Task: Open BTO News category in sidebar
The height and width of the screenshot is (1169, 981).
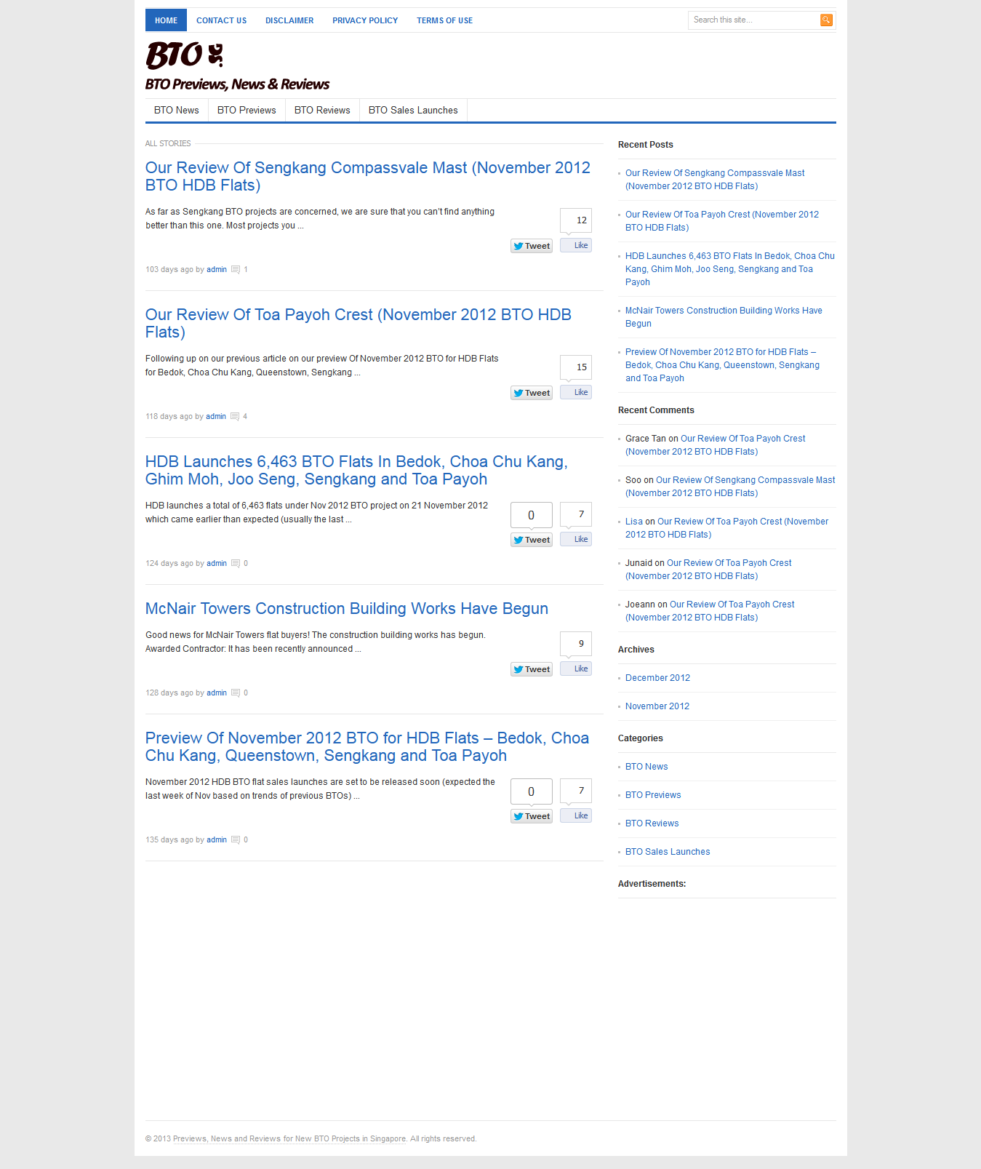Action: pos(646,767)
